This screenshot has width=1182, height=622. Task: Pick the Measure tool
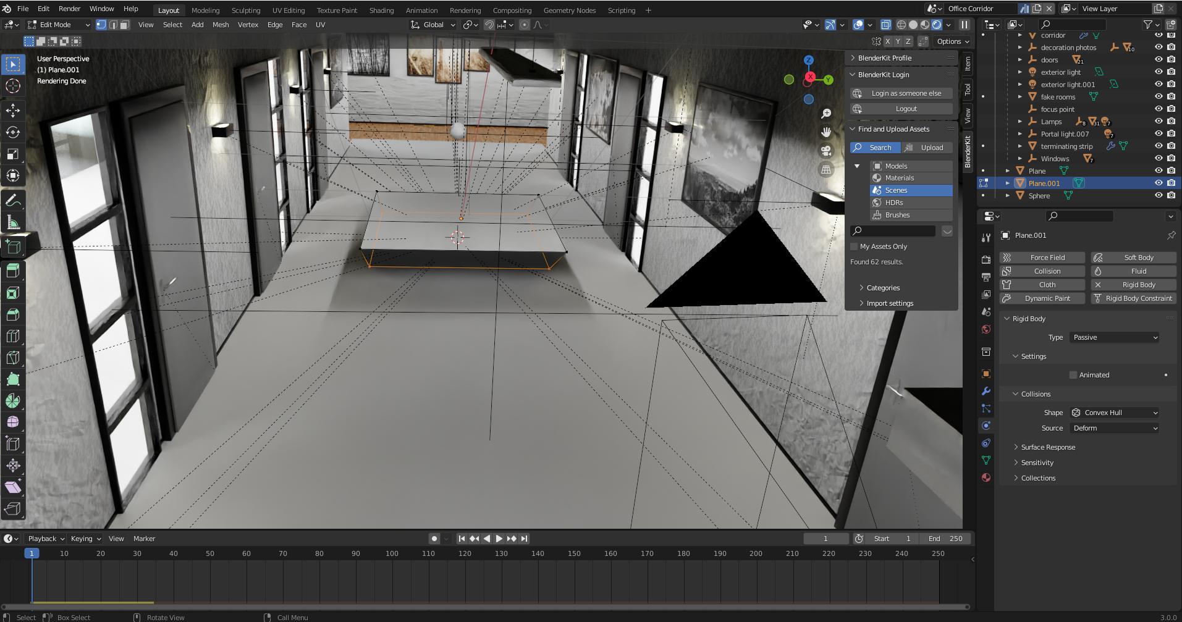[13, 221]
